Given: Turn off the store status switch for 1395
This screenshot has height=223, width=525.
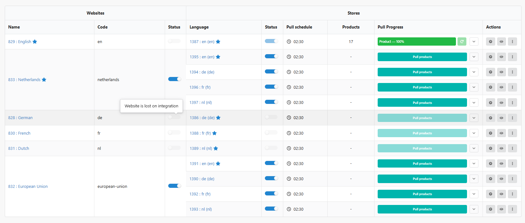Looking at the screenshot, I should [272, 56].
